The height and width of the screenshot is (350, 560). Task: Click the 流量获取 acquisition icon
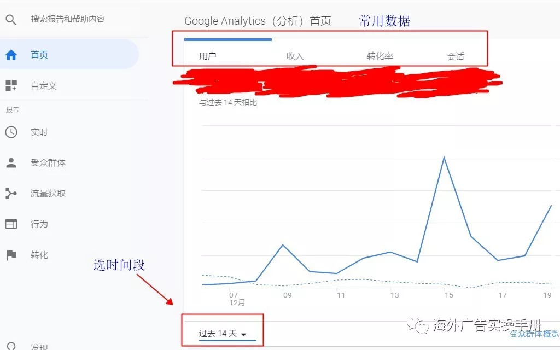[x=11, y=193]
